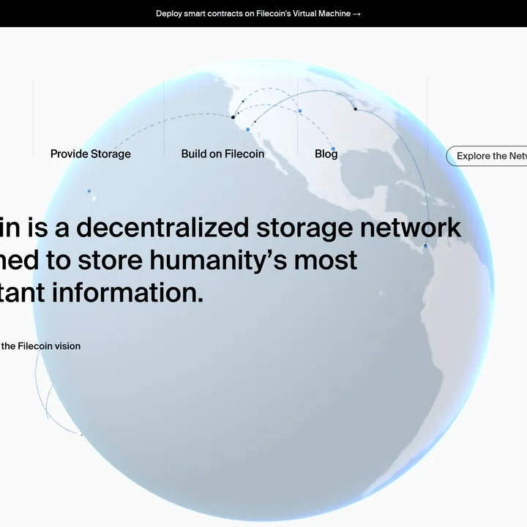This screenshot has width=527, height=527.
Task: Open the Deploy smart contracts banner link
Action: pyautogui.click(x=253, y=13)
